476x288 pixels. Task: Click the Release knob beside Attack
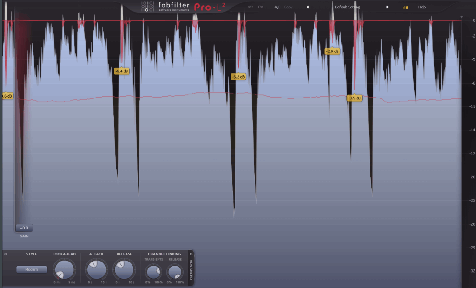(124, 269)
